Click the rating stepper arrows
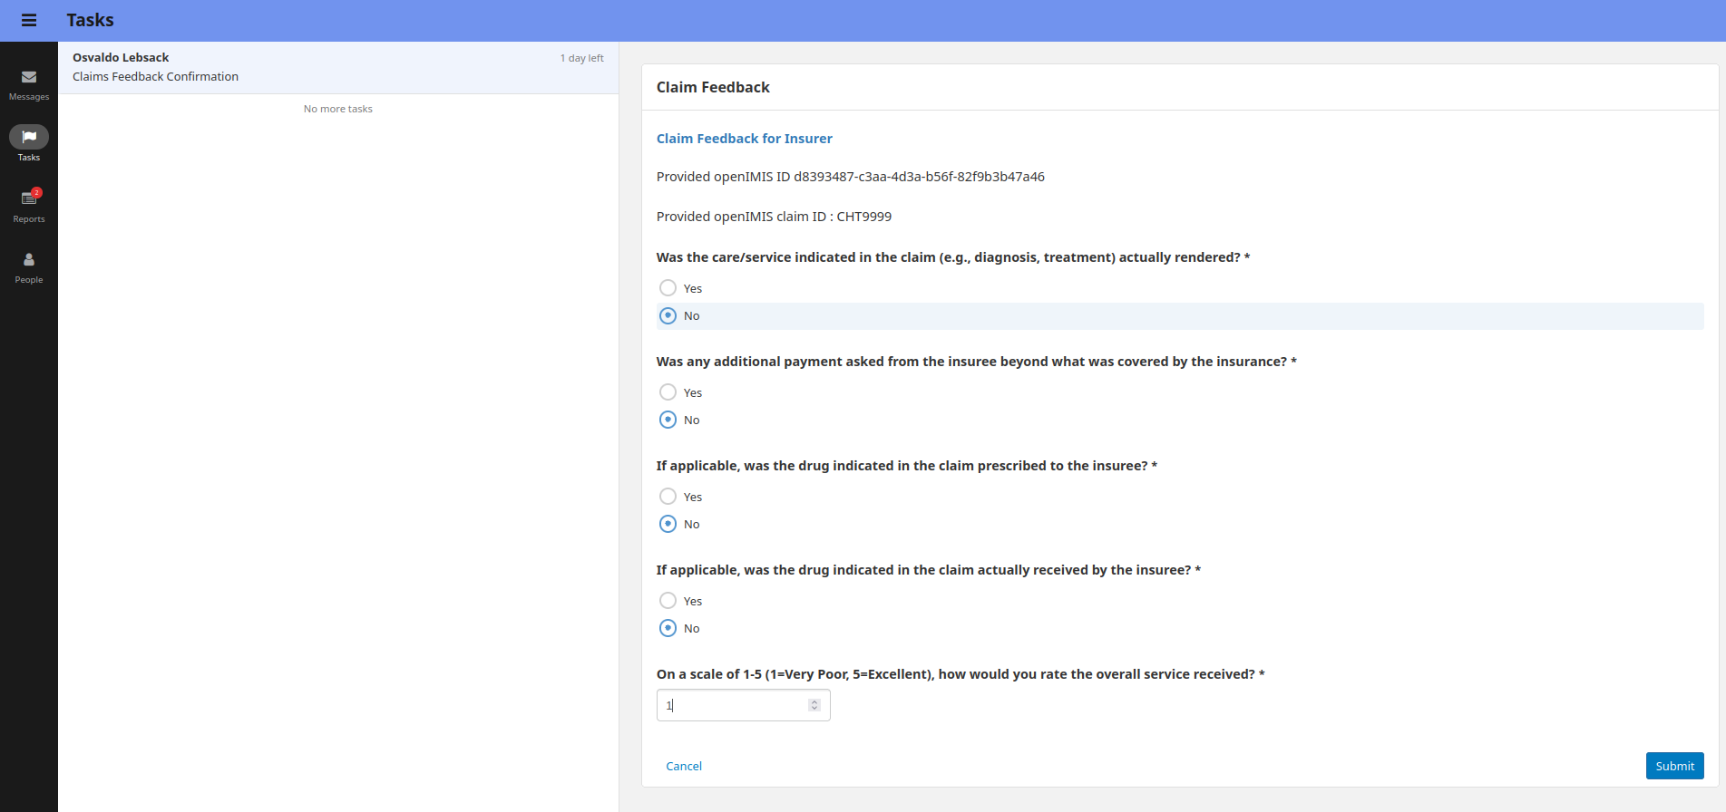This screenshot has width=1726, height=812. tap(814, 705)
